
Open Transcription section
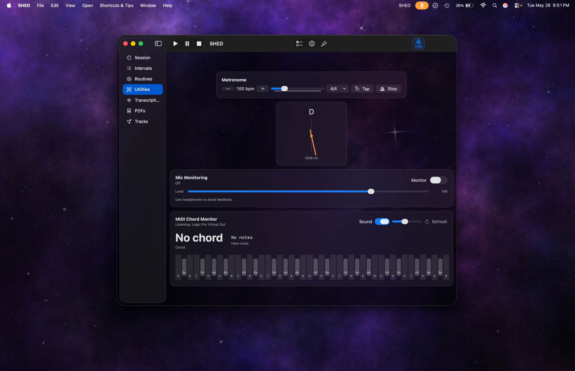[x=143, y=100]
